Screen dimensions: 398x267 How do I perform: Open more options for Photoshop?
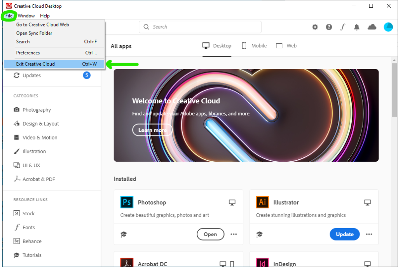pos(234,234)
